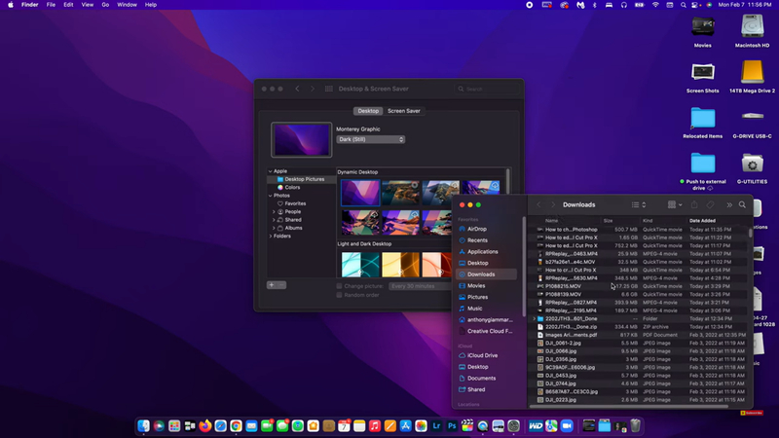
Task: Enable the Random order checkbox
Action: coord(339,295)
